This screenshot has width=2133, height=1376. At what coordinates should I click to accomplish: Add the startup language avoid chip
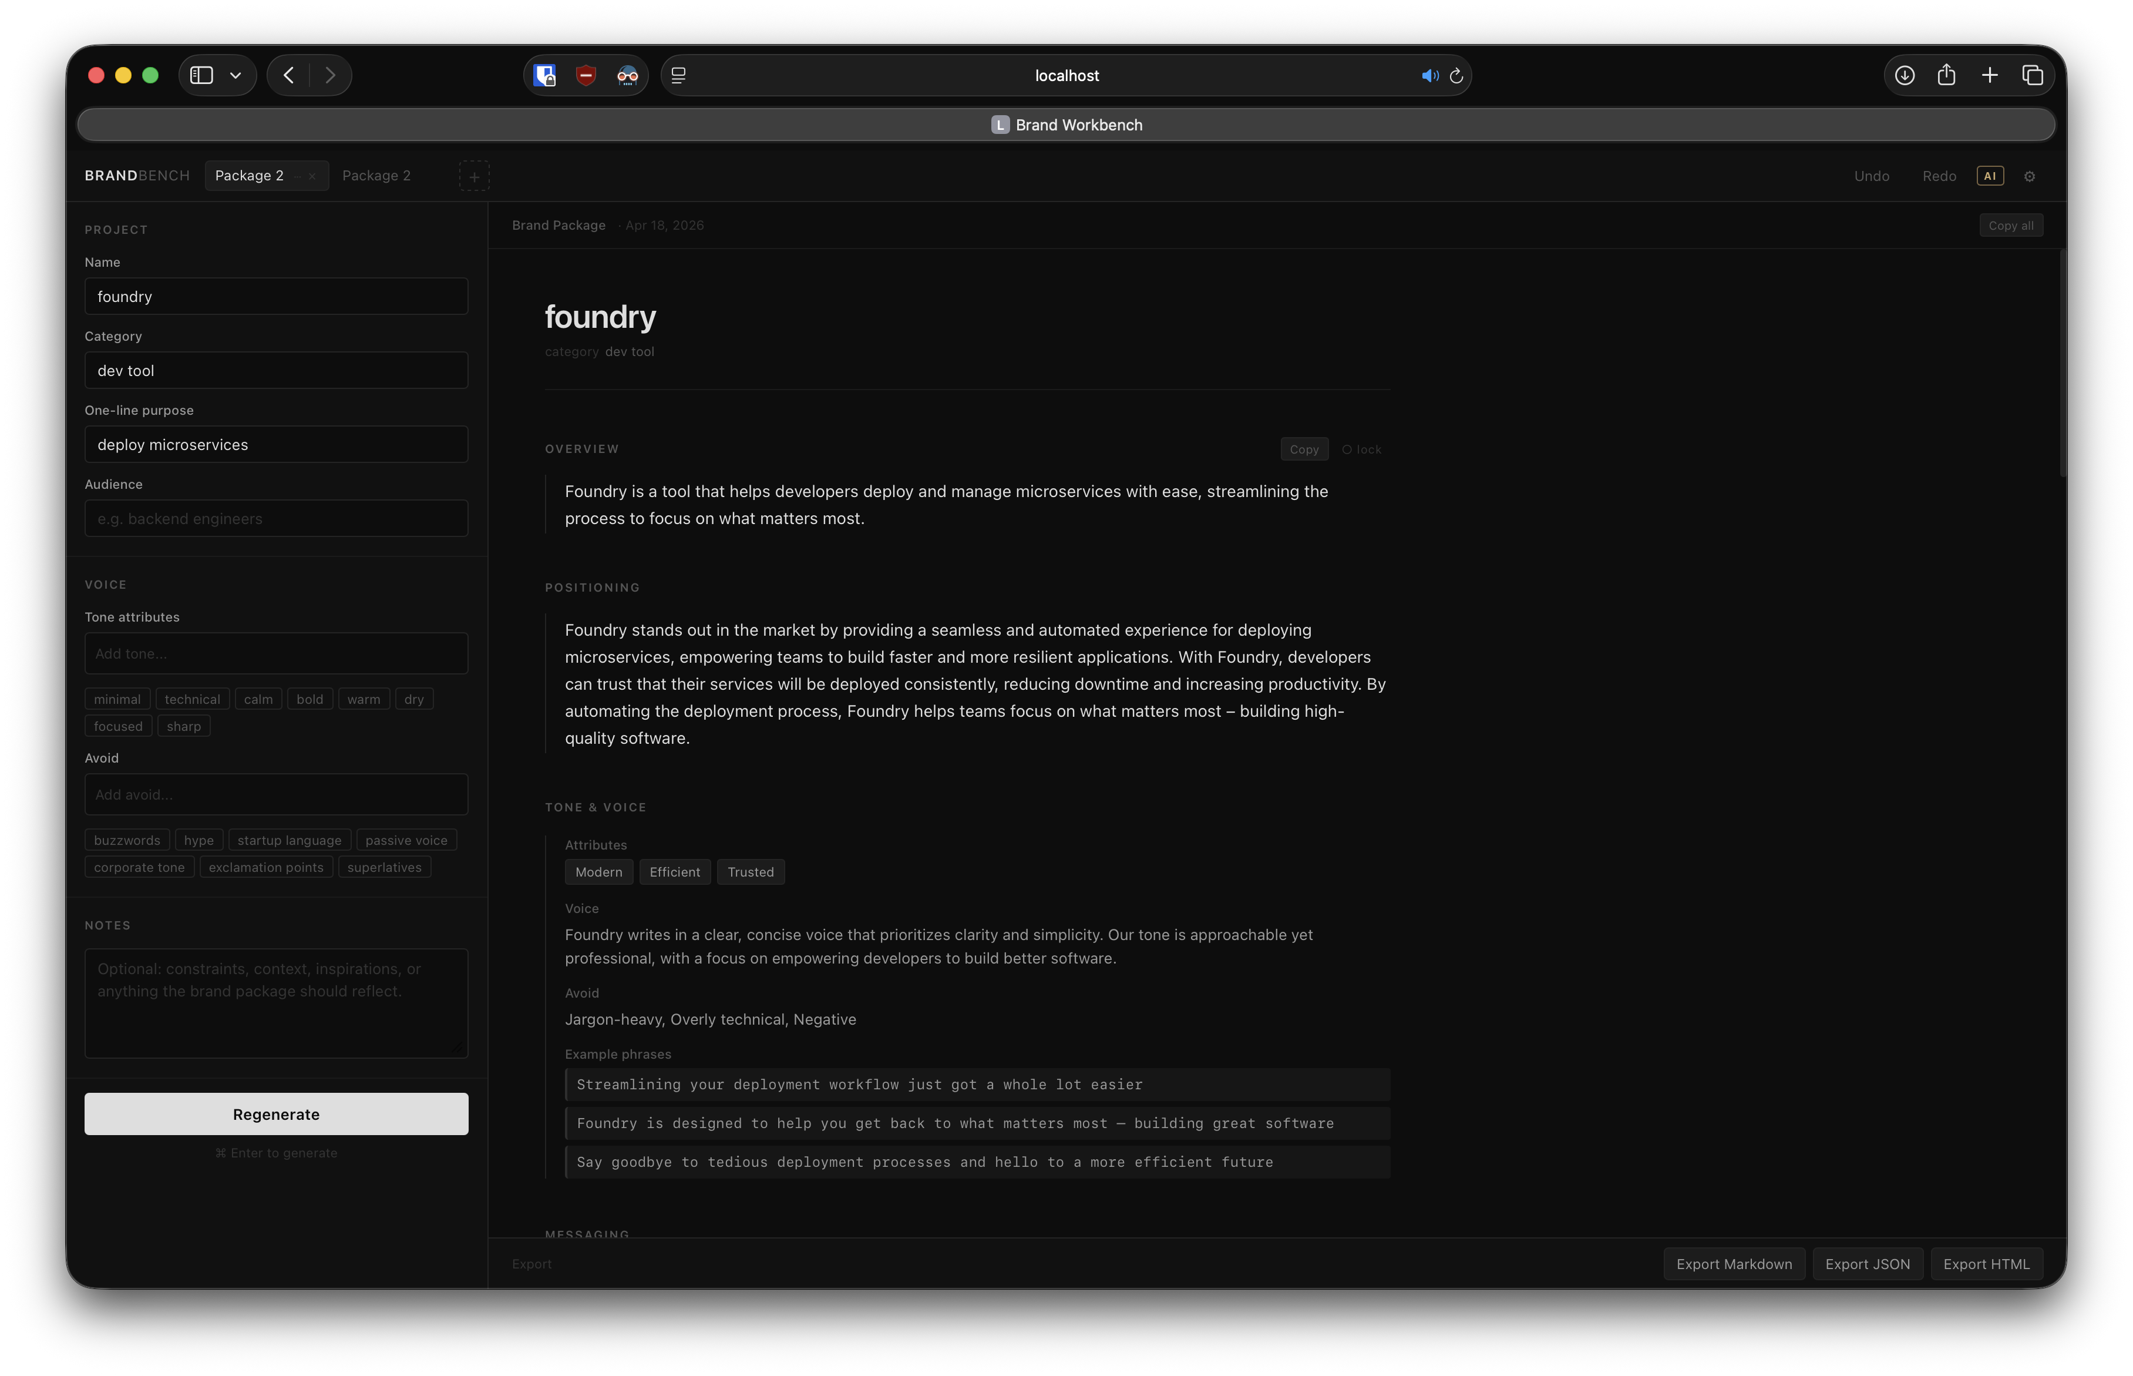tap(290, 841)
